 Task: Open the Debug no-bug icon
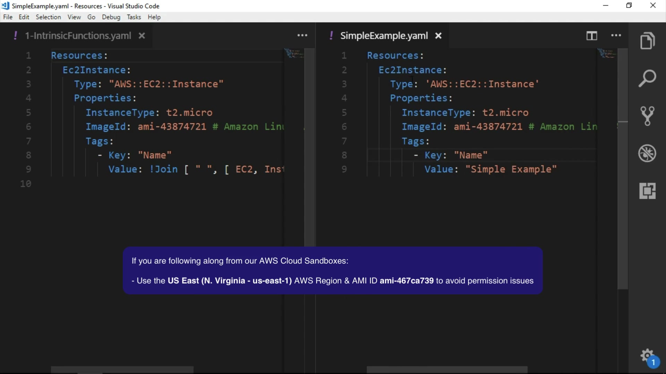647,153
